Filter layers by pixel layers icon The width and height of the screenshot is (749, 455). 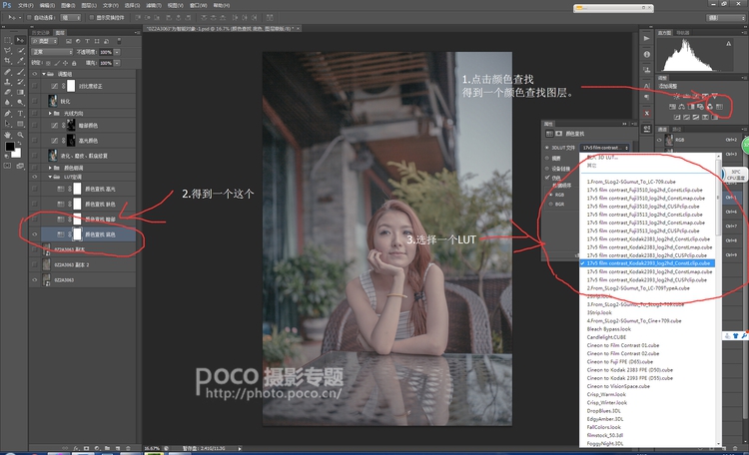point(69,42)
